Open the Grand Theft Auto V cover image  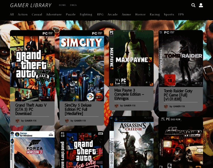coord(32,66)
